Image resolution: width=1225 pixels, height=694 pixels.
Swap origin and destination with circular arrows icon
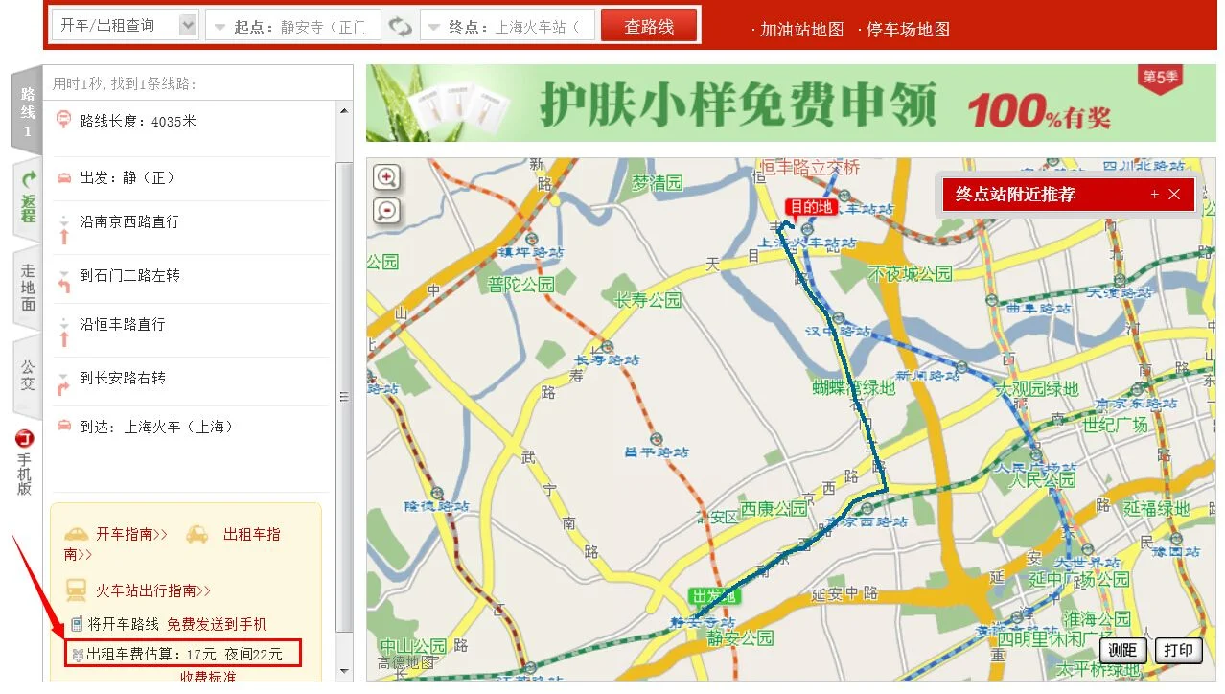tap(400, 27)
